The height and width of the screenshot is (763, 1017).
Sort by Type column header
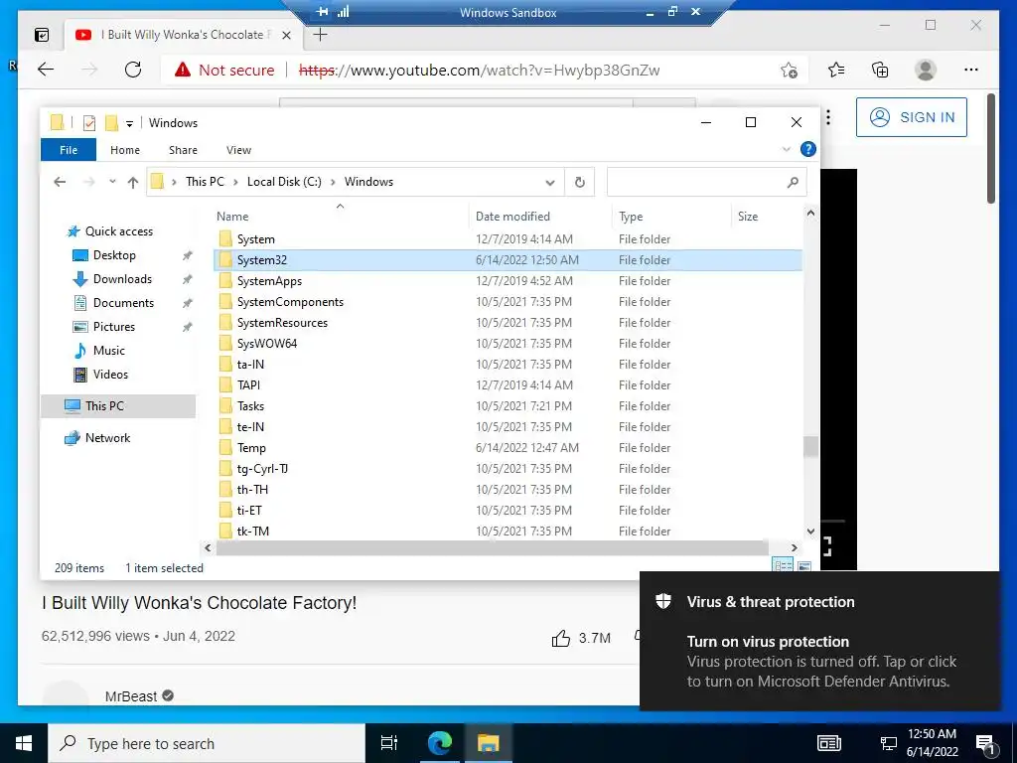pos(671,217)
